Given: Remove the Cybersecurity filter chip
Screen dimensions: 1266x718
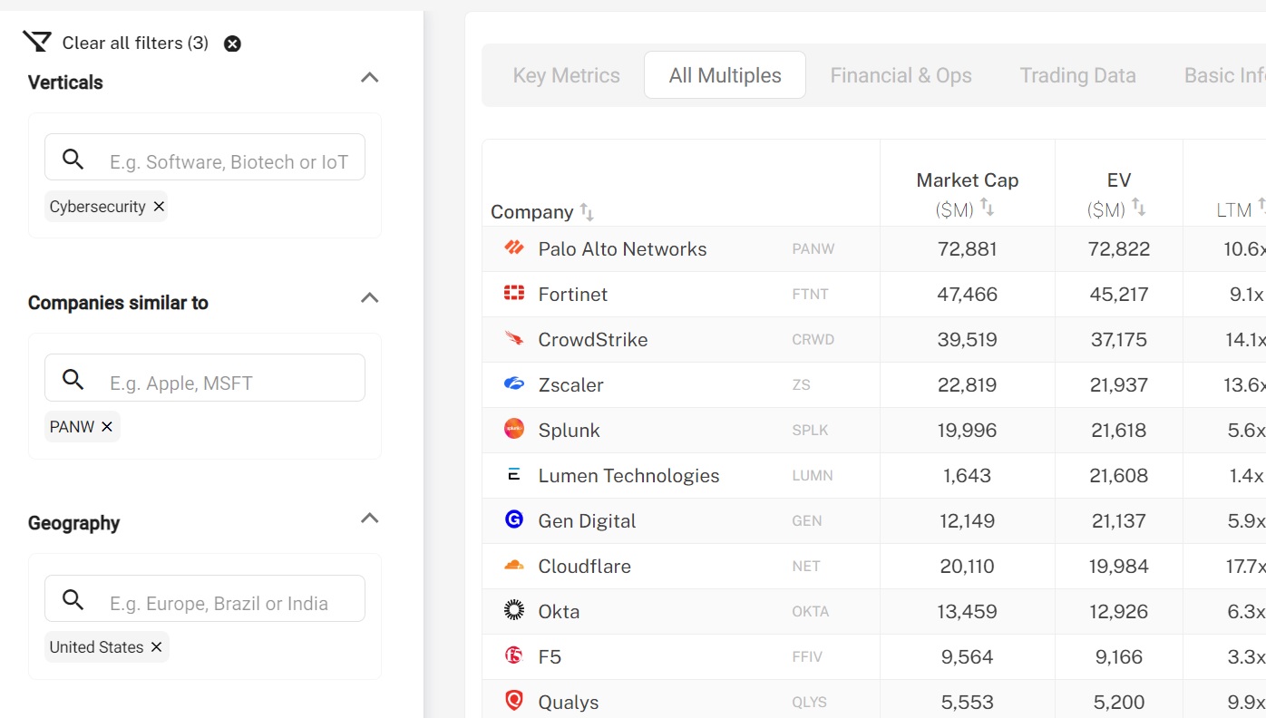Looking at the screenshot, I should (x=159, y=207).
